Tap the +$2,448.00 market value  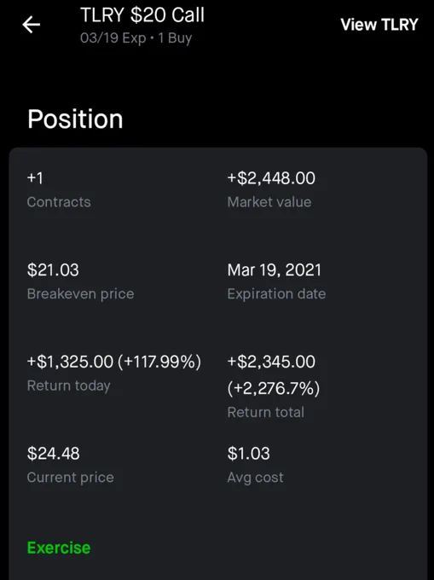point(271,178)
